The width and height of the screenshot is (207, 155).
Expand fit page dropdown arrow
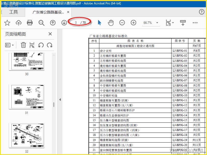tap(173, 23)
